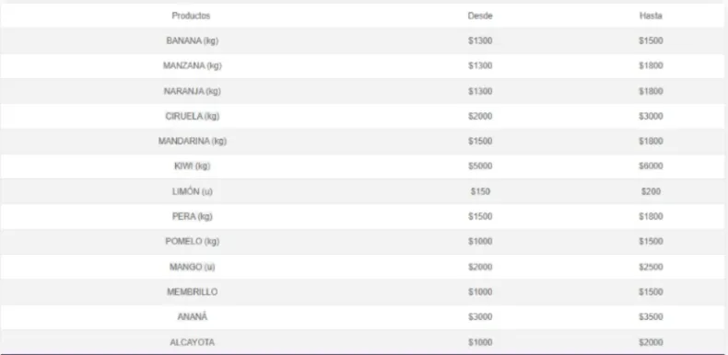Click KIWI's $6000 Hasta price
Screen dimensions: 728x355
coord(651,166)
